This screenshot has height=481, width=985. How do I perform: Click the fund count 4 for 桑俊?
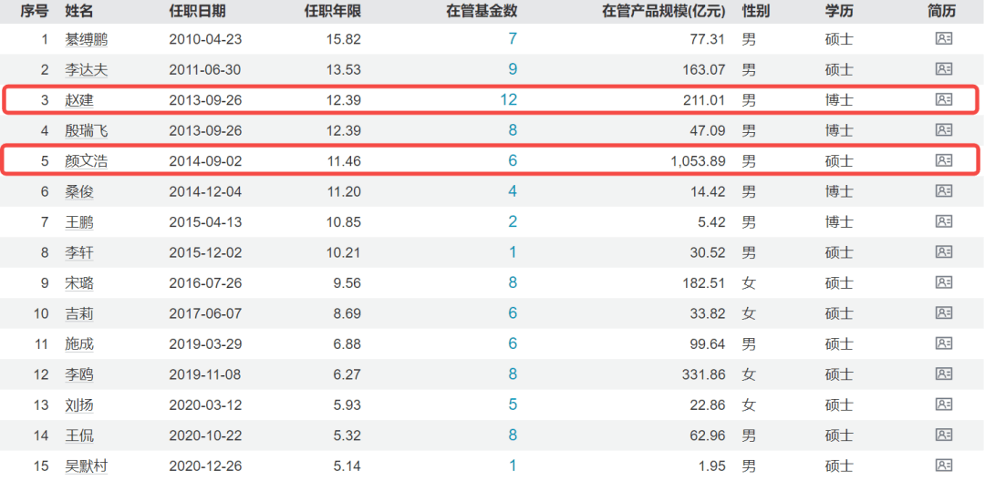513,191
